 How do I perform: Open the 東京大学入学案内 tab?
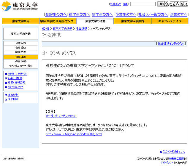click(133, 21)
